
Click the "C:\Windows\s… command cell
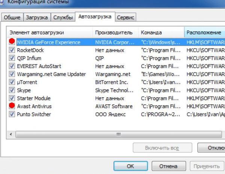160,42
